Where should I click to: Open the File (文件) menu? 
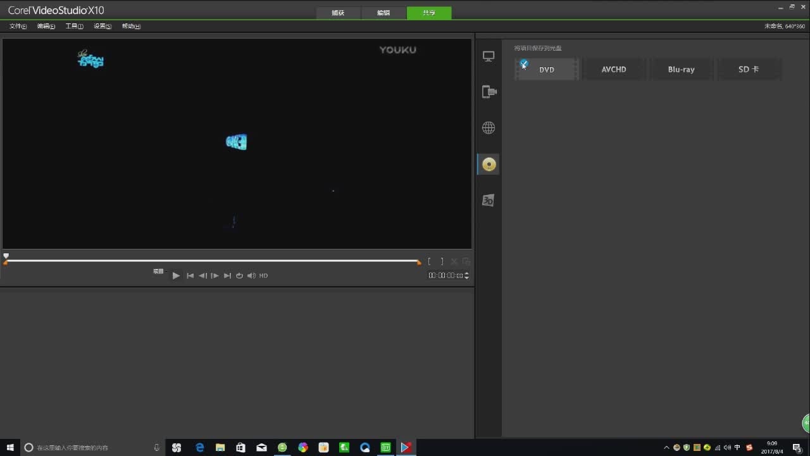(18, 26)
